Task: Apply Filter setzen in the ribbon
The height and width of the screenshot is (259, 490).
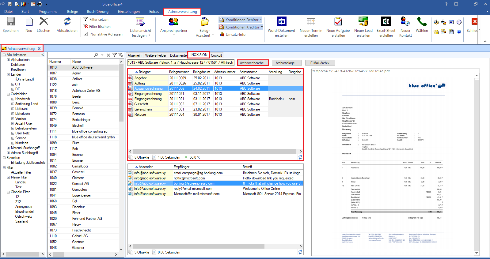Action: pos(96,19)
